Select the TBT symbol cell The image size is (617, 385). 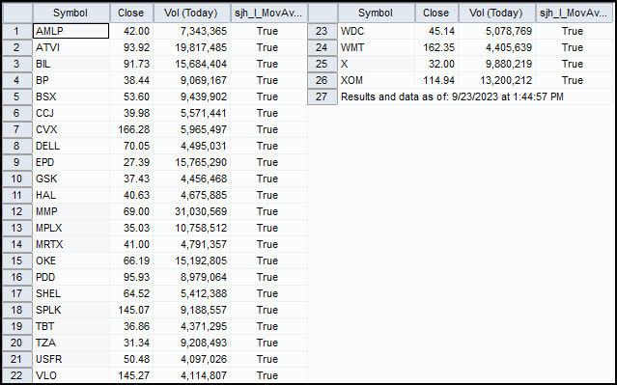pyautogui.click(x=70, y=326)
